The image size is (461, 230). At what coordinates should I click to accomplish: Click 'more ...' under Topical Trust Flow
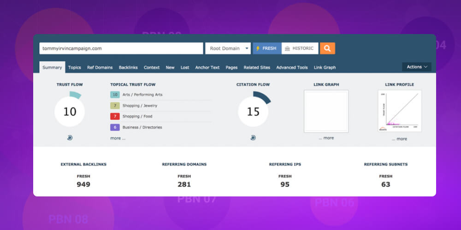[x=118, y=138]
